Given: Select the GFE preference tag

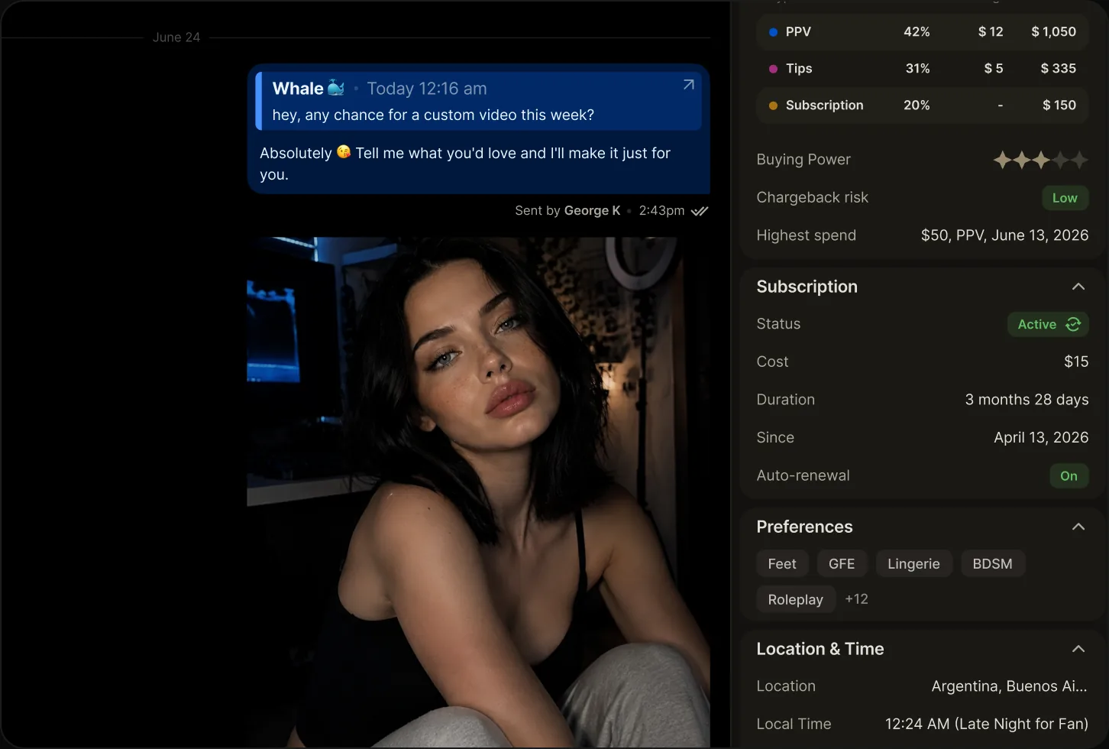Looking at the screenshot, I should 842,564.
